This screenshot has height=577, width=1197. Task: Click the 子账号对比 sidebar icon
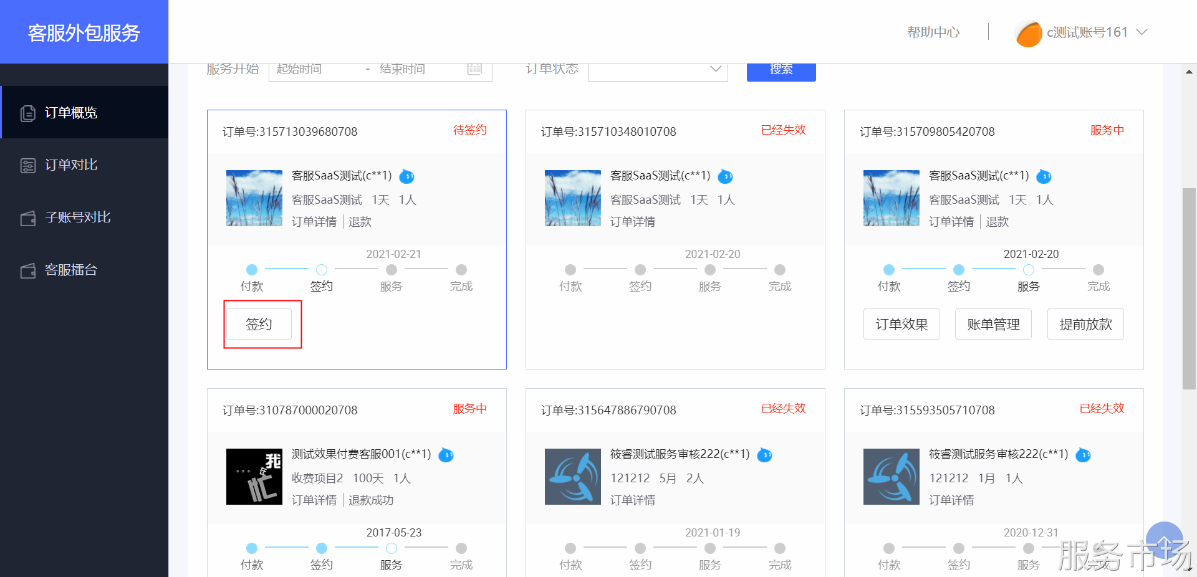click(28, 218)
